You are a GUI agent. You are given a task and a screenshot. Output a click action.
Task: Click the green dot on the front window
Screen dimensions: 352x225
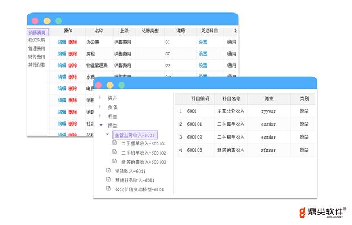pyautogui.click(x=121, y=85)
